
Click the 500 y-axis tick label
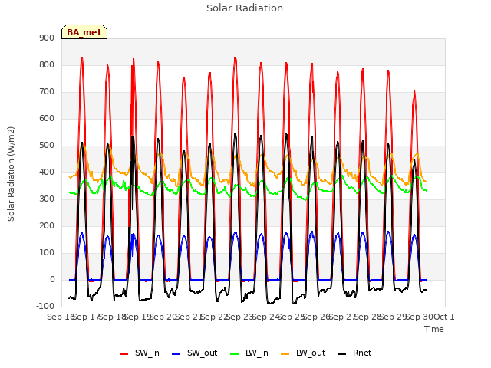[x=47, y=146]
